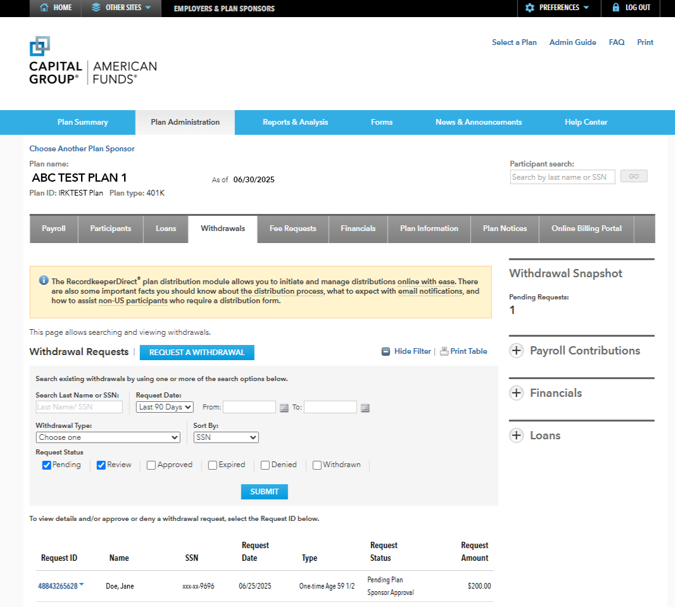Click the Hide Filter icon
Screen dimensions: 675x607
[x=386, y=351]
